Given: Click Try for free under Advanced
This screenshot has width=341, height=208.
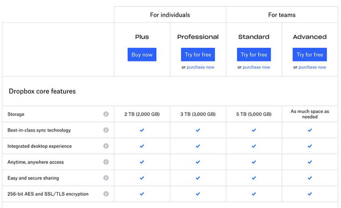Looking at the screenshot, I should coord(310,54).
